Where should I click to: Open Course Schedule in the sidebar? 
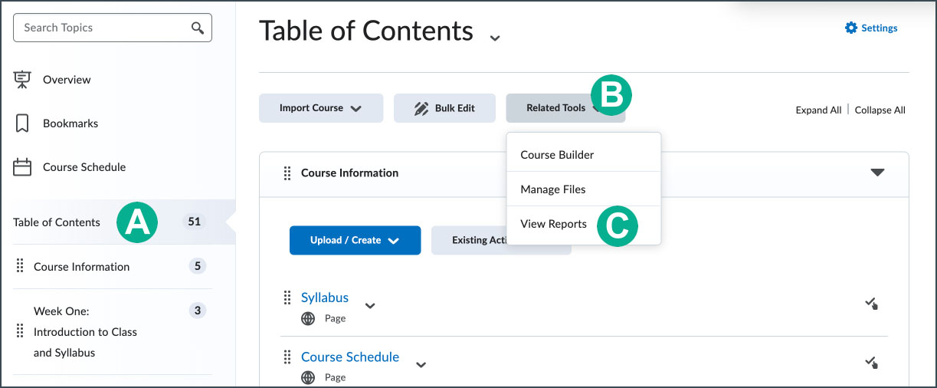pos(84,167)
